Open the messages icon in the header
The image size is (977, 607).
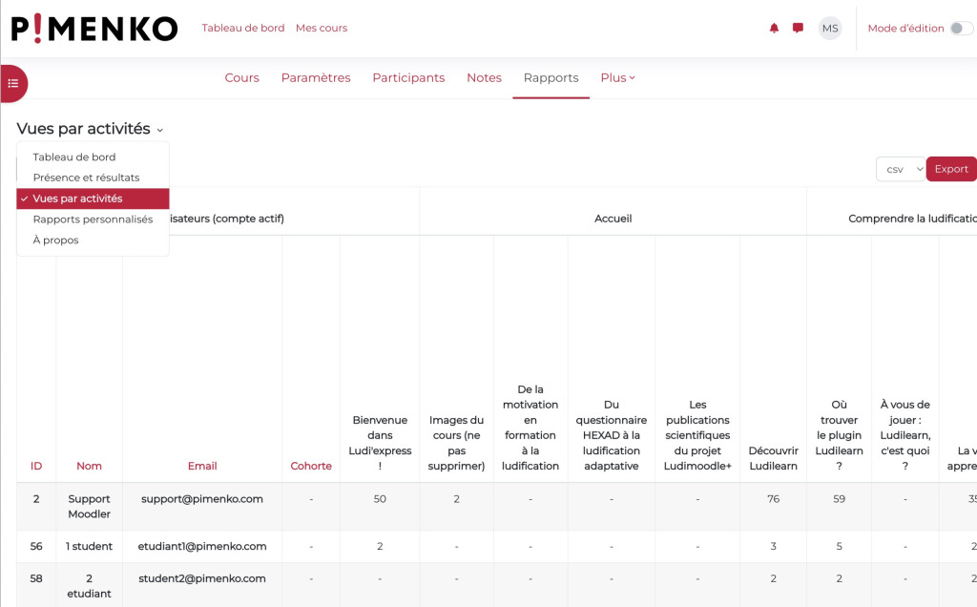tap(798, 28)
